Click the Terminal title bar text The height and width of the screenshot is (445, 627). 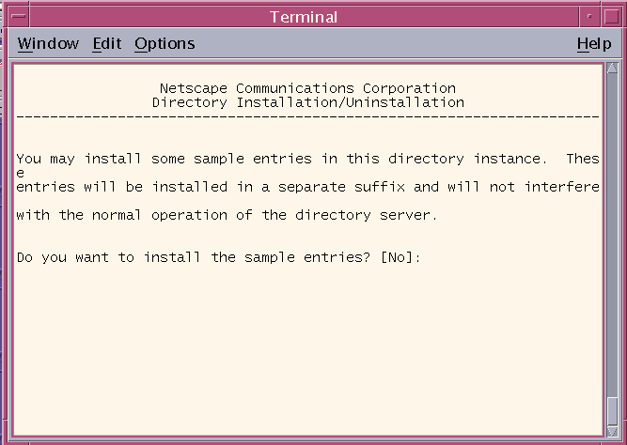(304, 17)
